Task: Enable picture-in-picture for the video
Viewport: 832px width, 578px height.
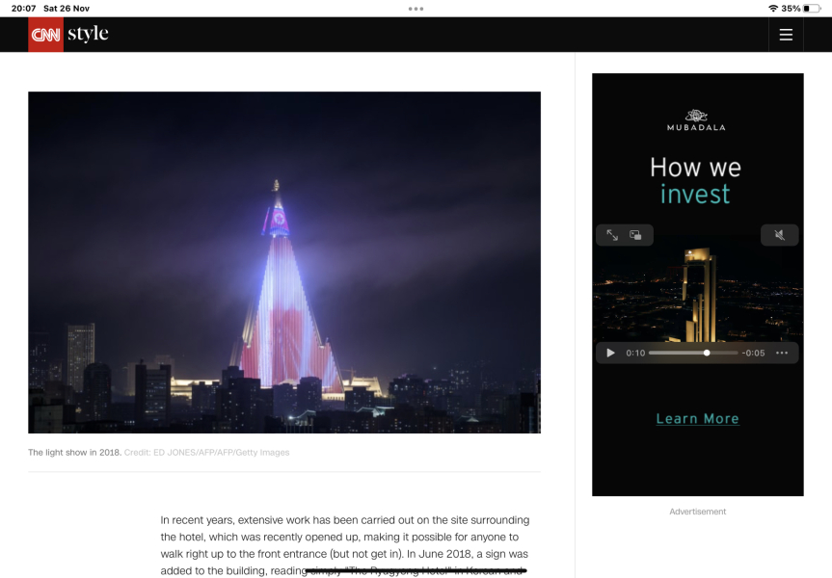Action: pos(636,235)
